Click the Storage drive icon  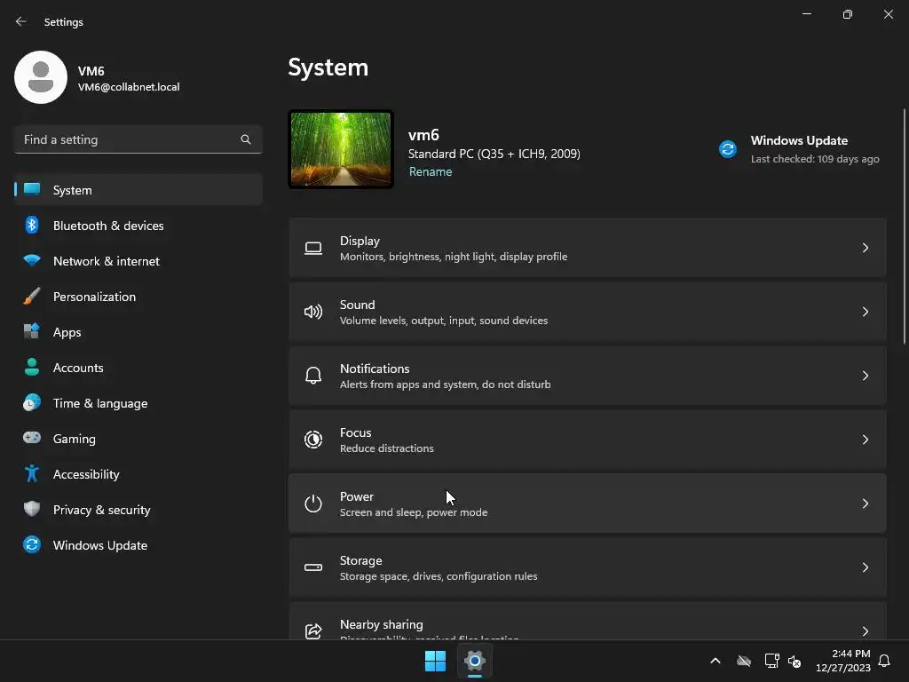pyautogui.click(x=313, y=567)
